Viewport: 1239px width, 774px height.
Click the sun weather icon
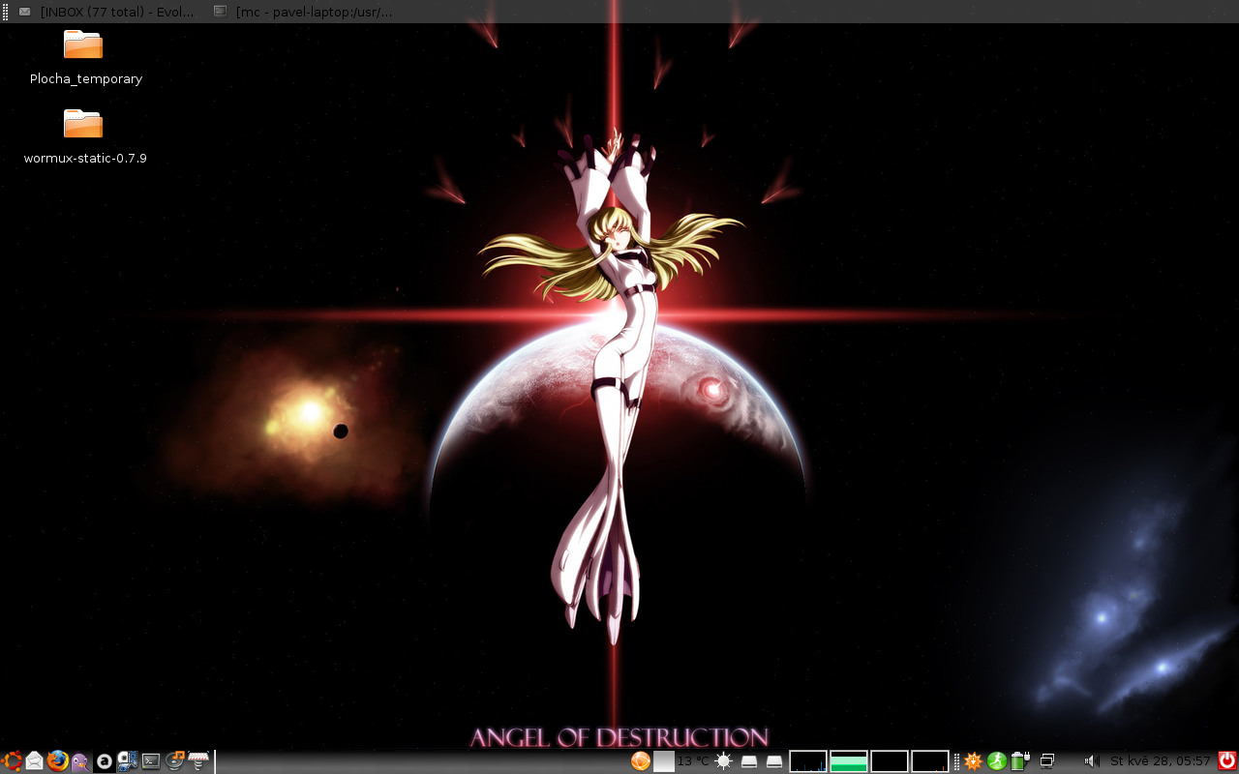click(723, 761)
